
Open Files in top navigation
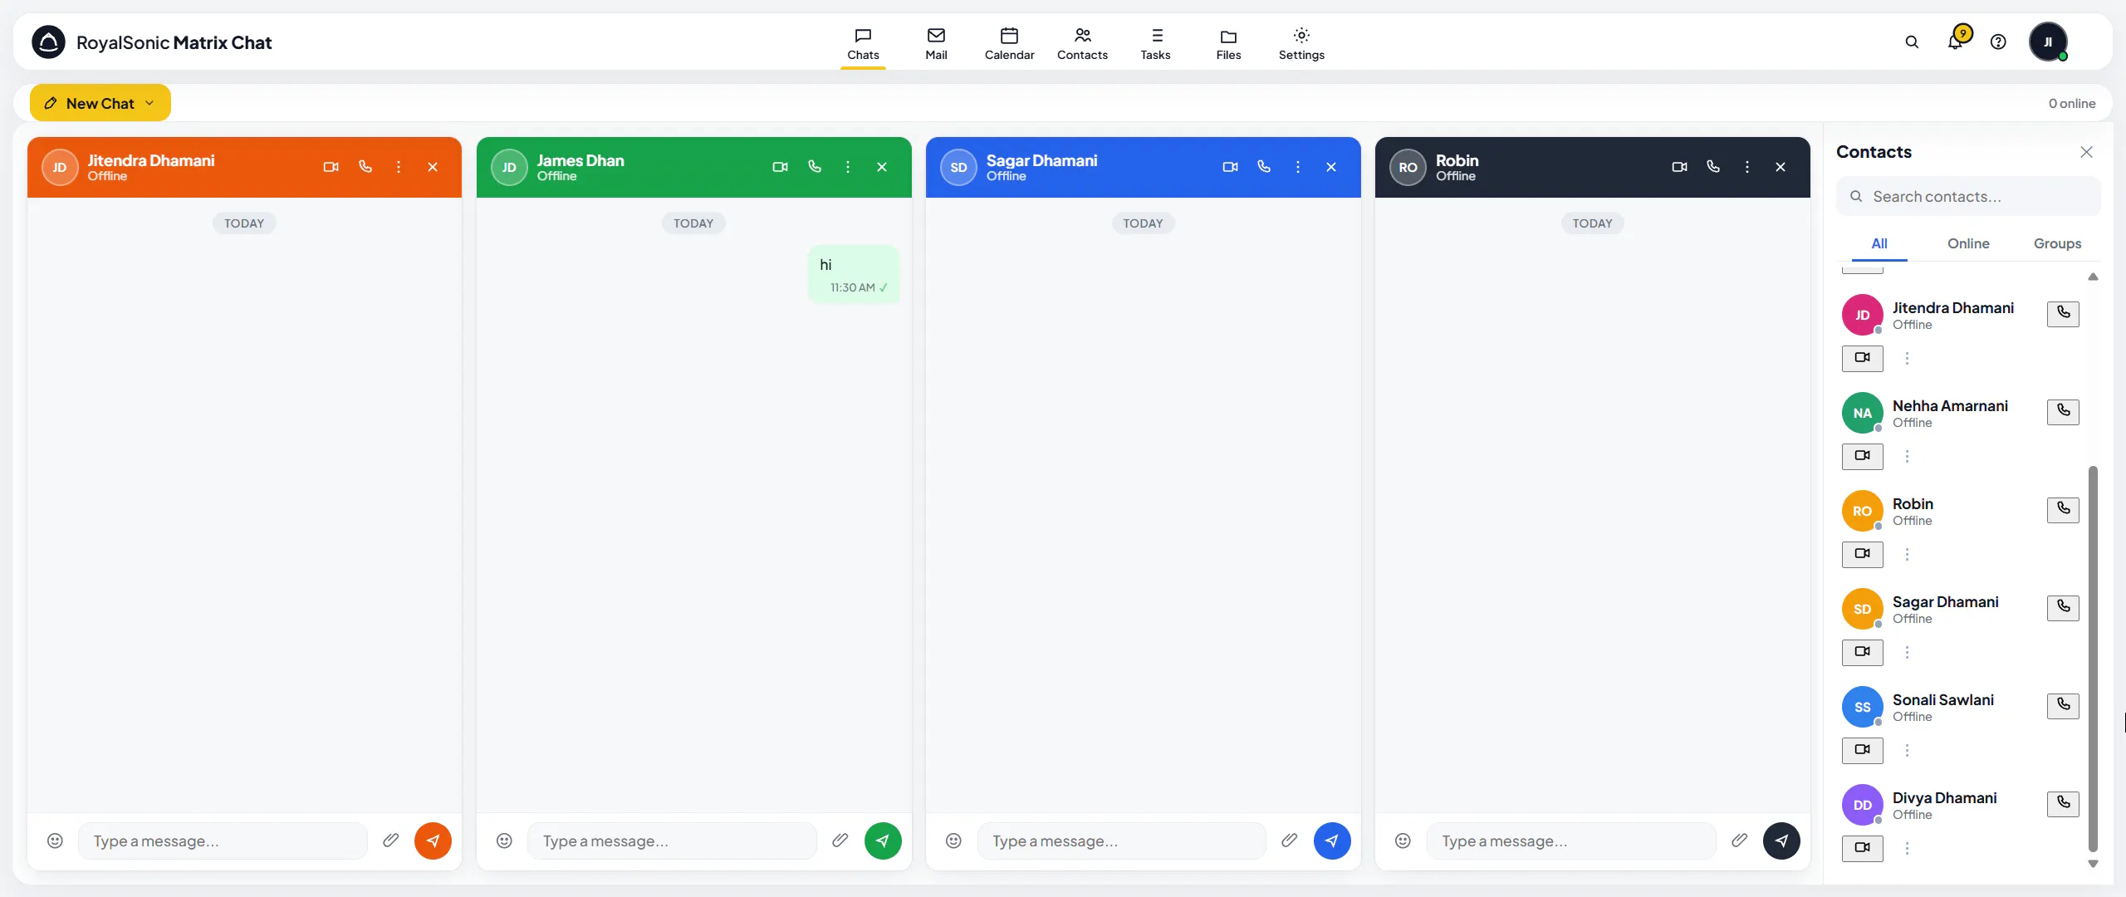click(x=1228, y=43)
